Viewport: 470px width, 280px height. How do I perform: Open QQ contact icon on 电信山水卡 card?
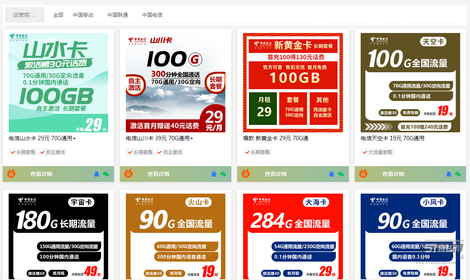point(96,174)
